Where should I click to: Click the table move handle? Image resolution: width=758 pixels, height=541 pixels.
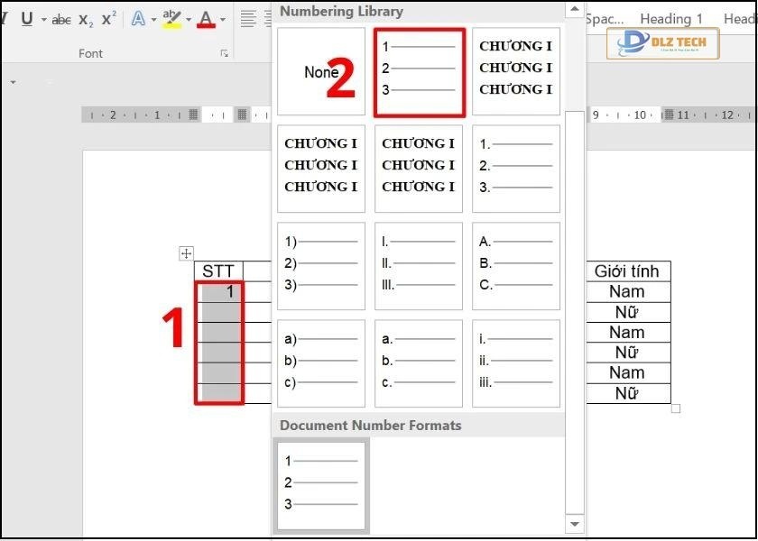click(186, 253)
